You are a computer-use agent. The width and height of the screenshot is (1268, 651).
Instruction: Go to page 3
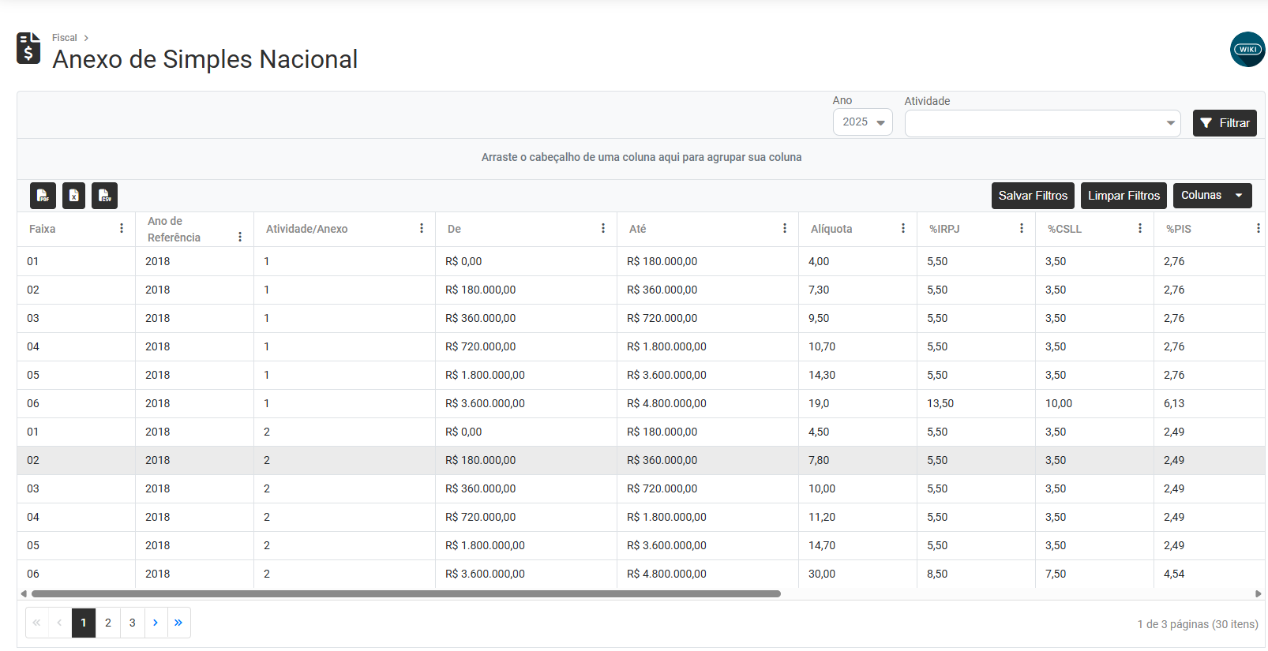[x=132, y=623]
